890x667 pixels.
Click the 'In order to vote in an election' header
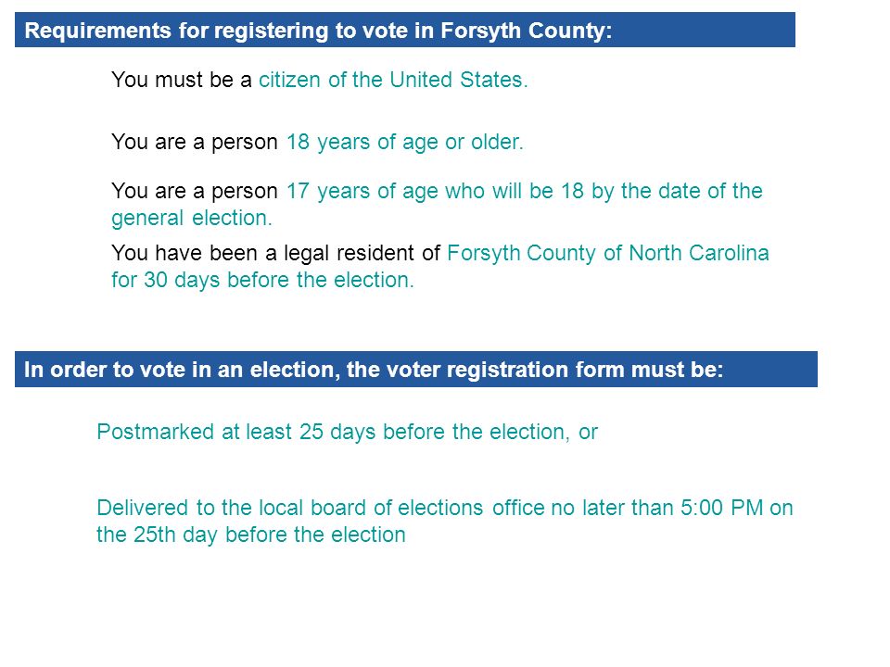[x=416, y=370]
